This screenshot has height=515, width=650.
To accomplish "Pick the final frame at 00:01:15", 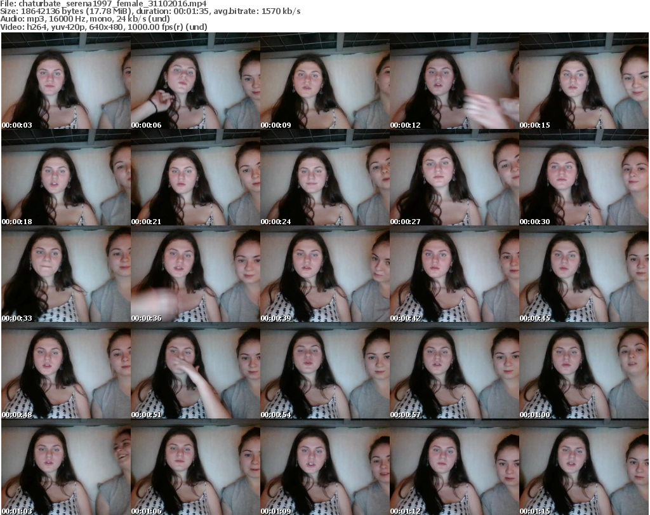I will click(x=584, y=467).
